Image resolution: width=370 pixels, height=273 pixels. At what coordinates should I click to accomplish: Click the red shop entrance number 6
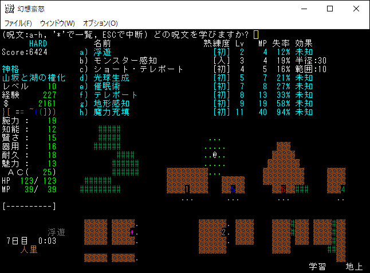[284, 189]
